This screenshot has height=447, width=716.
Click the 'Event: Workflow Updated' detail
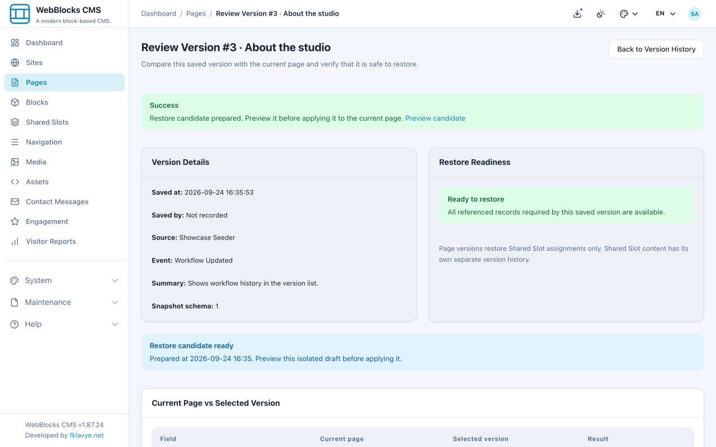[192, 260]
